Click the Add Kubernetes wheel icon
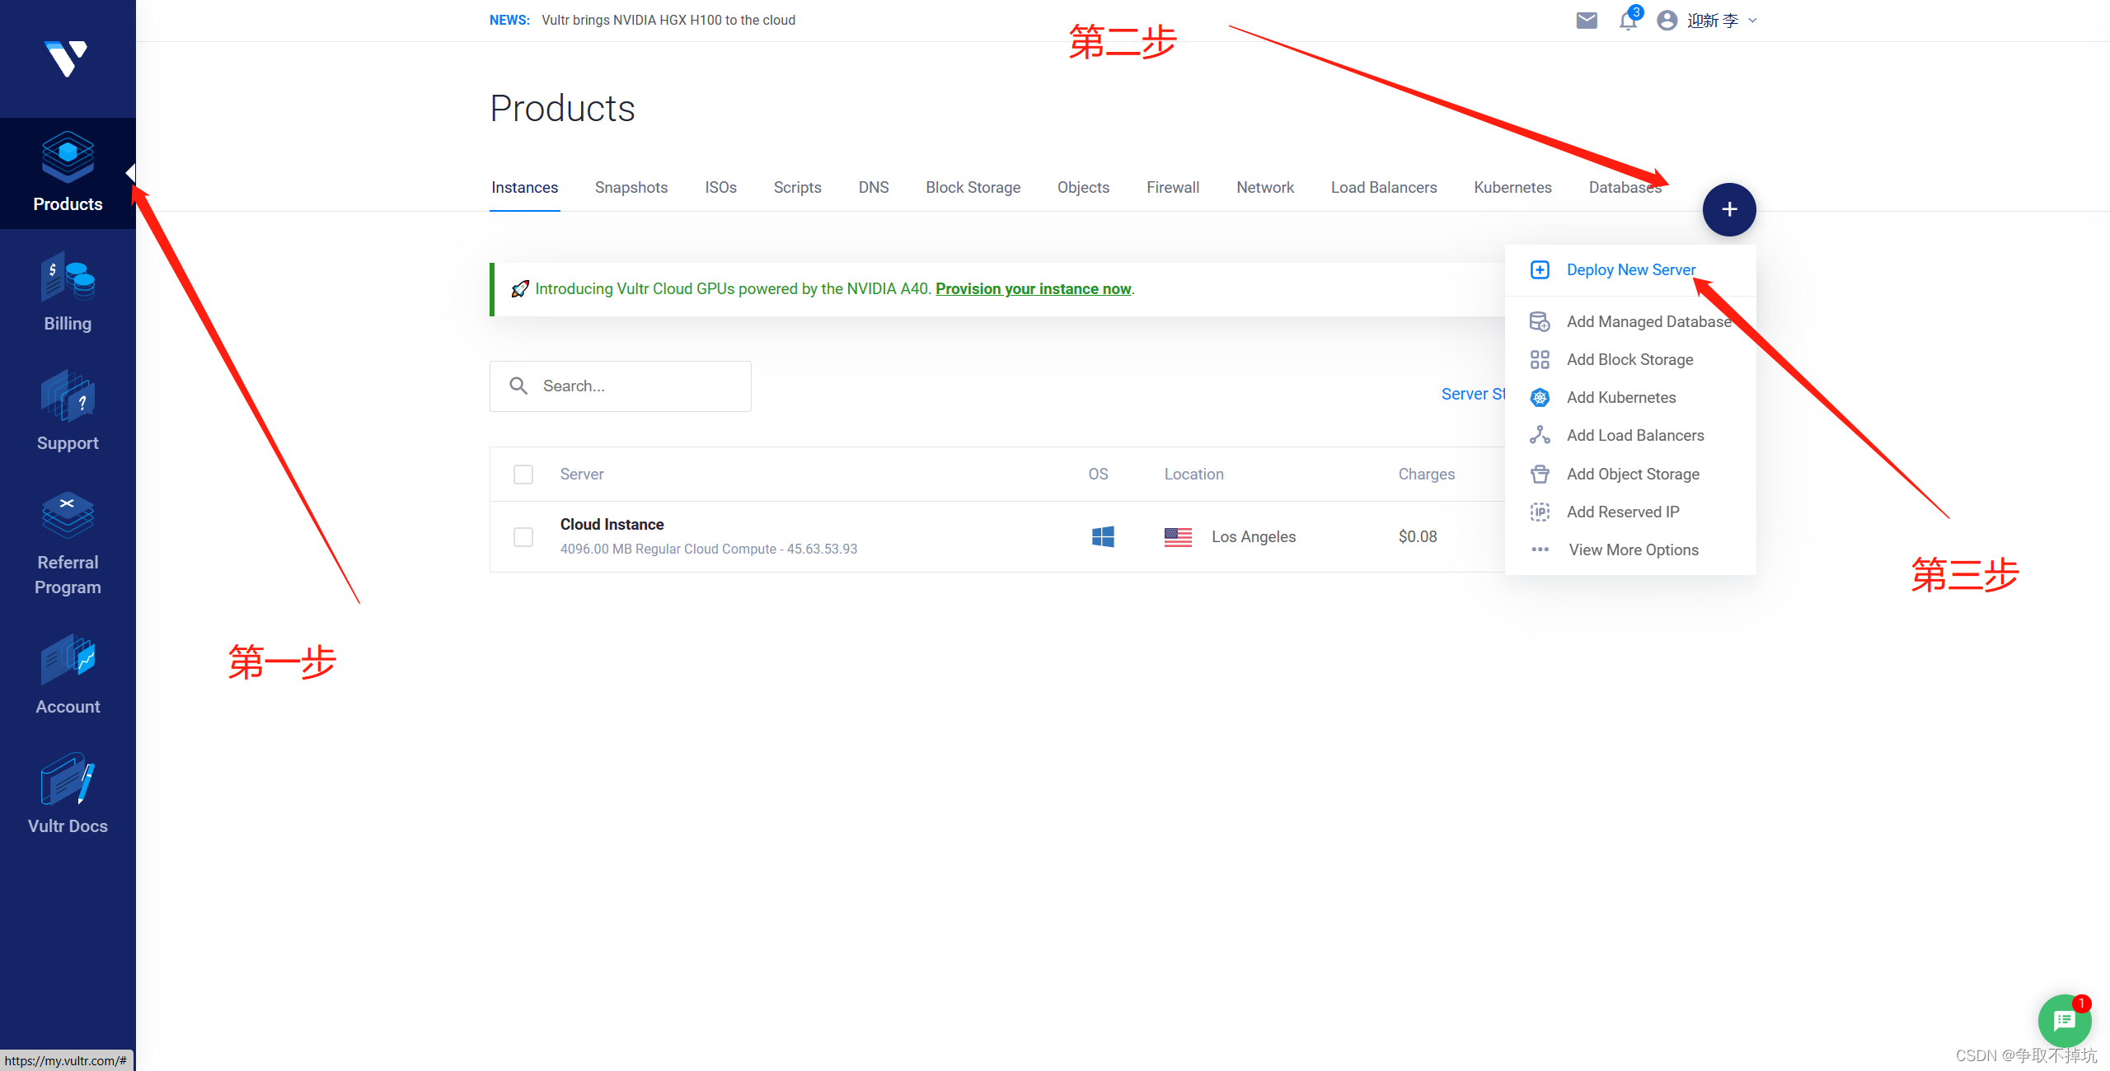The height and width of the screenshot is (1071, 2110). 1540,397
